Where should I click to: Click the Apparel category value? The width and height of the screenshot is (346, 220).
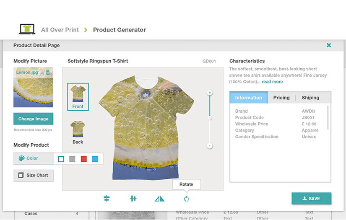[310, 130]
